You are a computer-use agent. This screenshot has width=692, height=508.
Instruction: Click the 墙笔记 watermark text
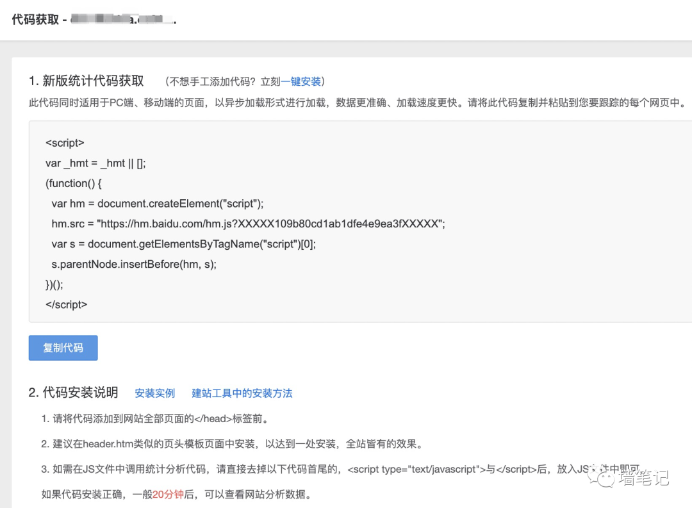click(643, 478)
